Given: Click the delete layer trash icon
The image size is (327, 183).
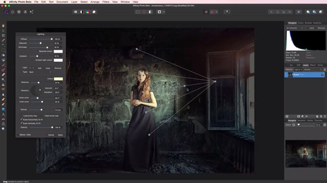Looking at the screenshot, I should tap(325, 116).
